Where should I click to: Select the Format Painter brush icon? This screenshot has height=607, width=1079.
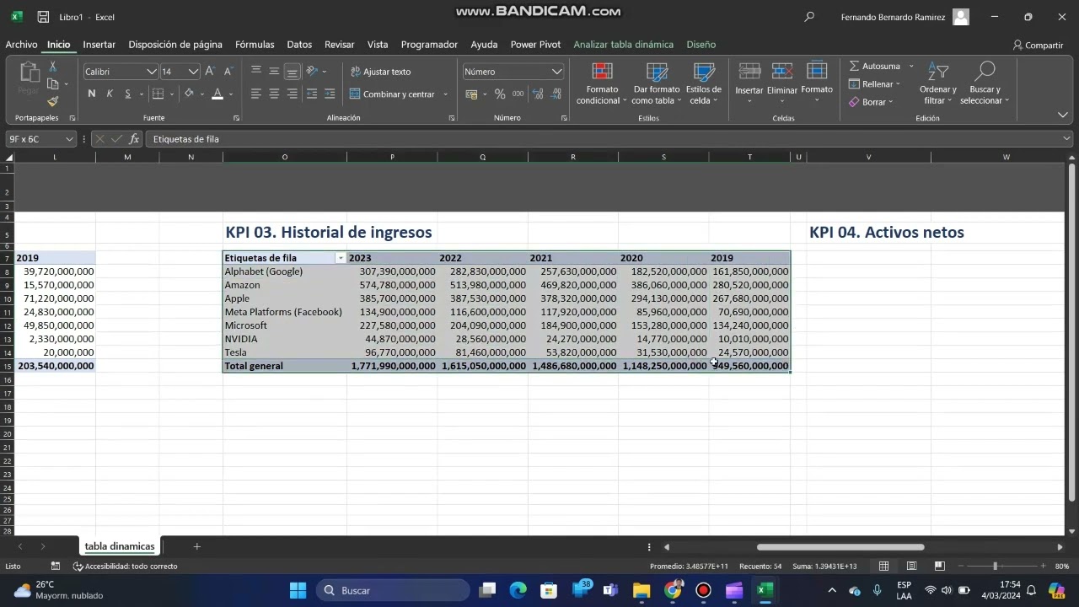click(x=53, y=101)
